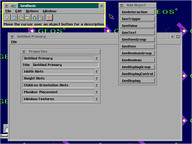
Task: Click the open folder with picture icon
Action: click(21, 18)
